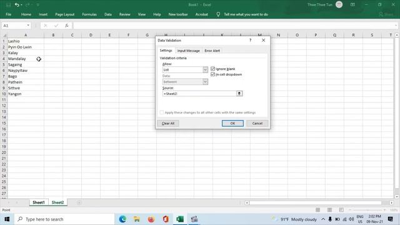This screenshot has width=400, height=225.
Task: Show hidden system tray icons chevron
Action: (x=323, y=219)
